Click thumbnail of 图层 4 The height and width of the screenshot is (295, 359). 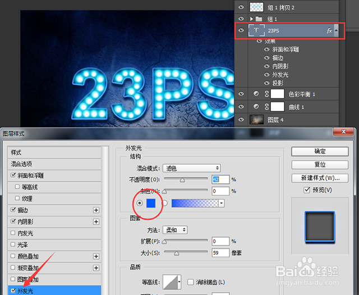(256, 120)
